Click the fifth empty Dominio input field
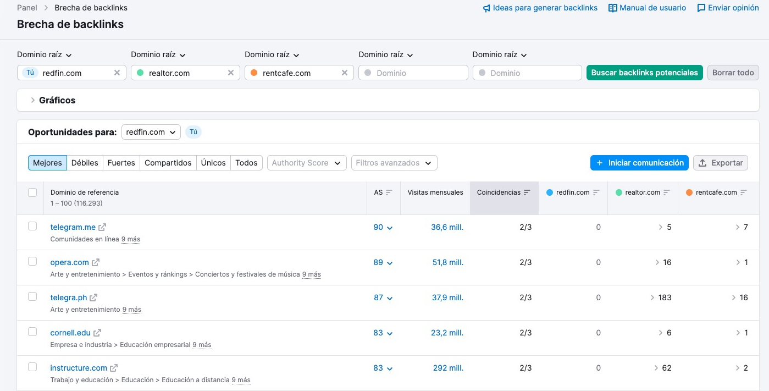The image size is (769, 391). (527, 73)
